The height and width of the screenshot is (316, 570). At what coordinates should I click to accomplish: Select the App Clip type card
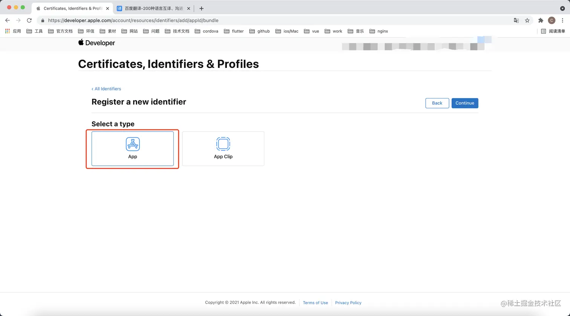tap(223, 149)
